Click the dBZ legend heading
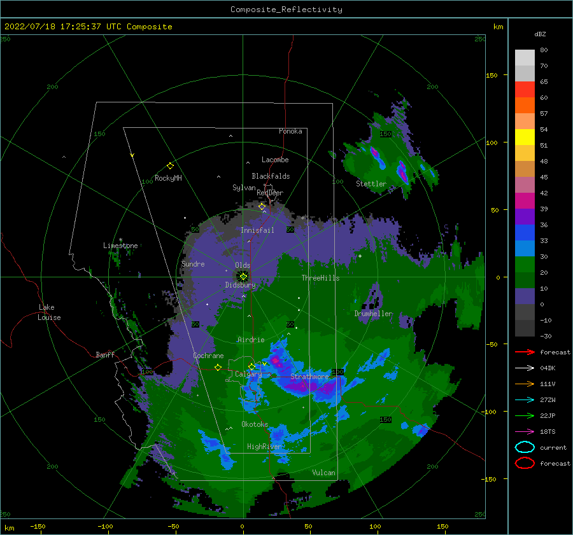 [540, 34]
